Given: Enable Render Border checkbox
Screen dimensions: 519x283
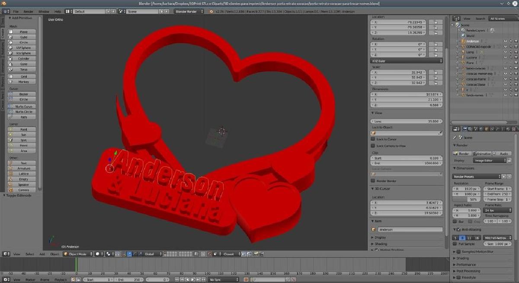Looking at the screenshot, I should tap(373, 181).
